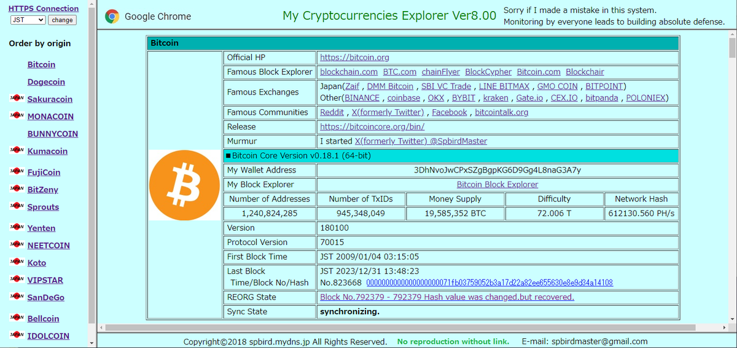Open the BTC.com explorer link

(400, 72)
